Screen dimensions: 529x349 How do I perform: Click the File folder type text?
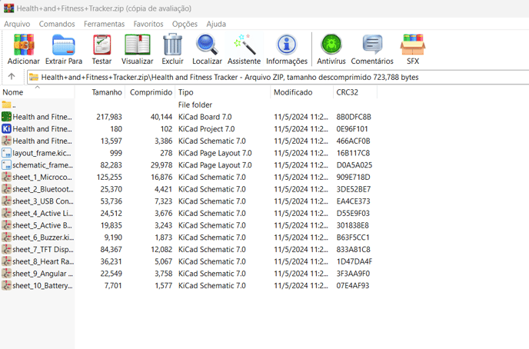[195, 105]
